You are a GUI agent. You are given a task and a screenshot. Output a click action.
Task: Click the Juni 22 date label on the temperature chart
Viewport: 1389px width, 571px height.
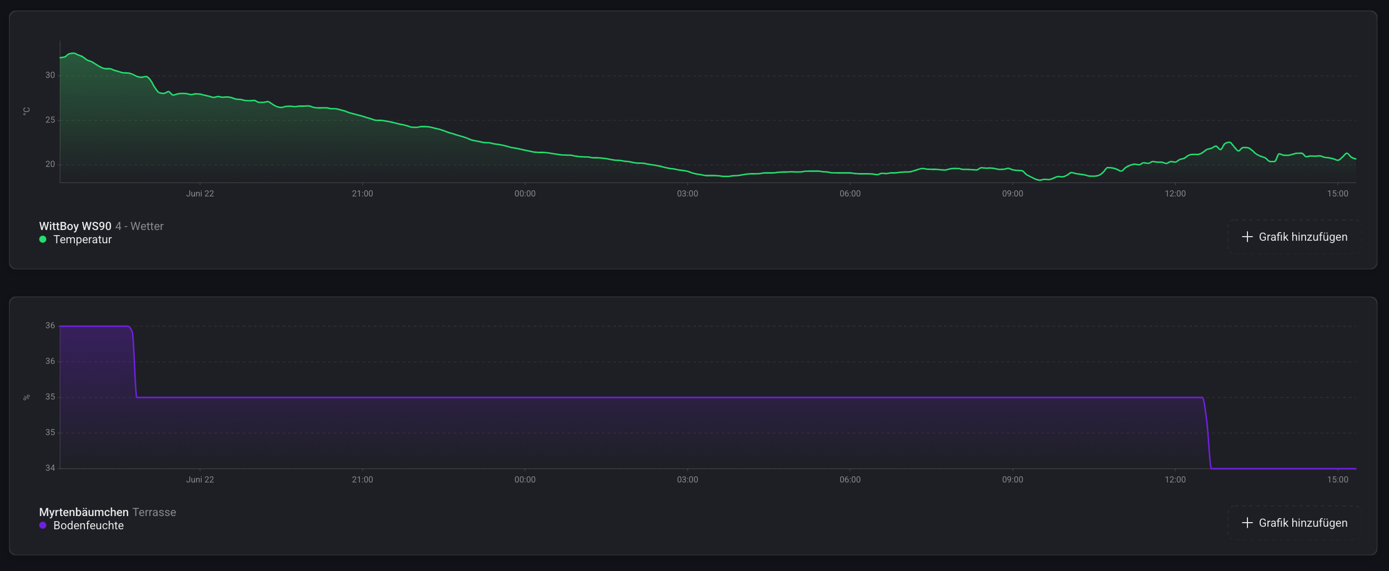point(200,193)
